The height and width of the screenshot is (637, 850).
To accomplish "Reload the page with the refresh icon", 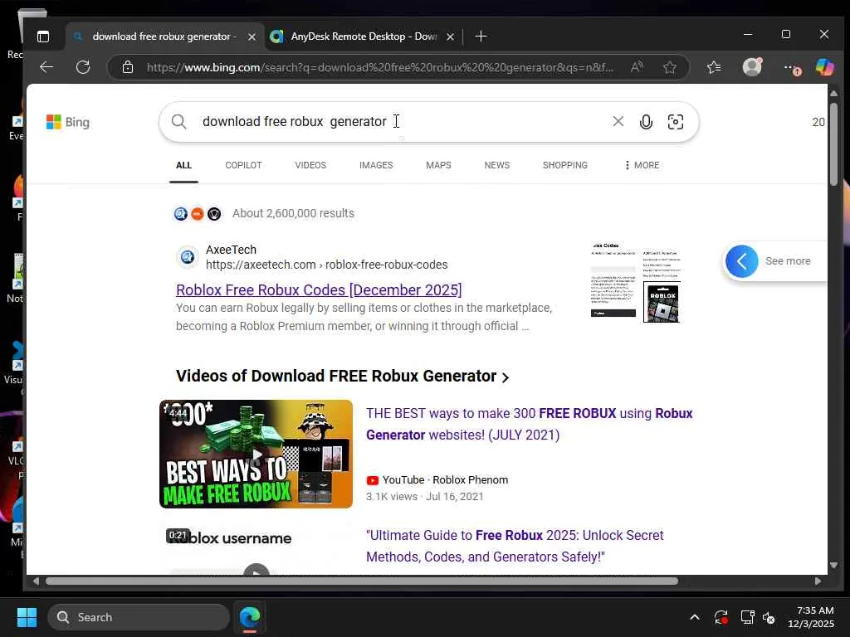I will pos(83,67).
